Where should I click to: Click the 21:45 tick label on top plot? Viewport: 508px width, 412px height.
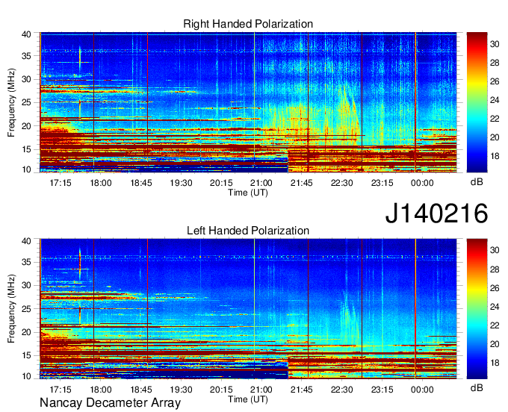coord(301,183)
